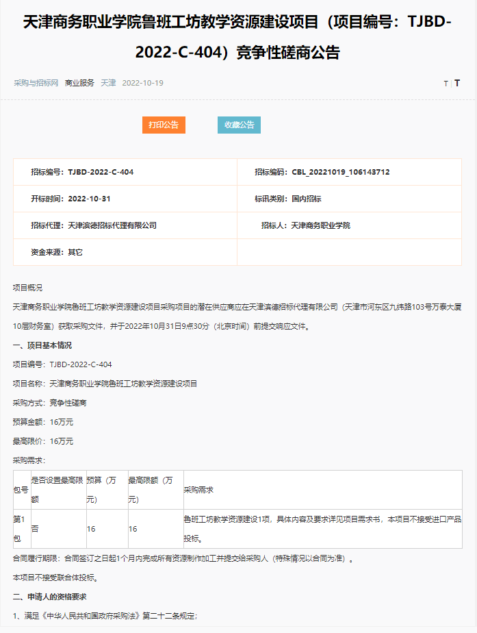Image resolution: width=477 pixels, height=633 pixels.
Task: Open the 采购与招标网 source link
Action: [x=36, y=83]
